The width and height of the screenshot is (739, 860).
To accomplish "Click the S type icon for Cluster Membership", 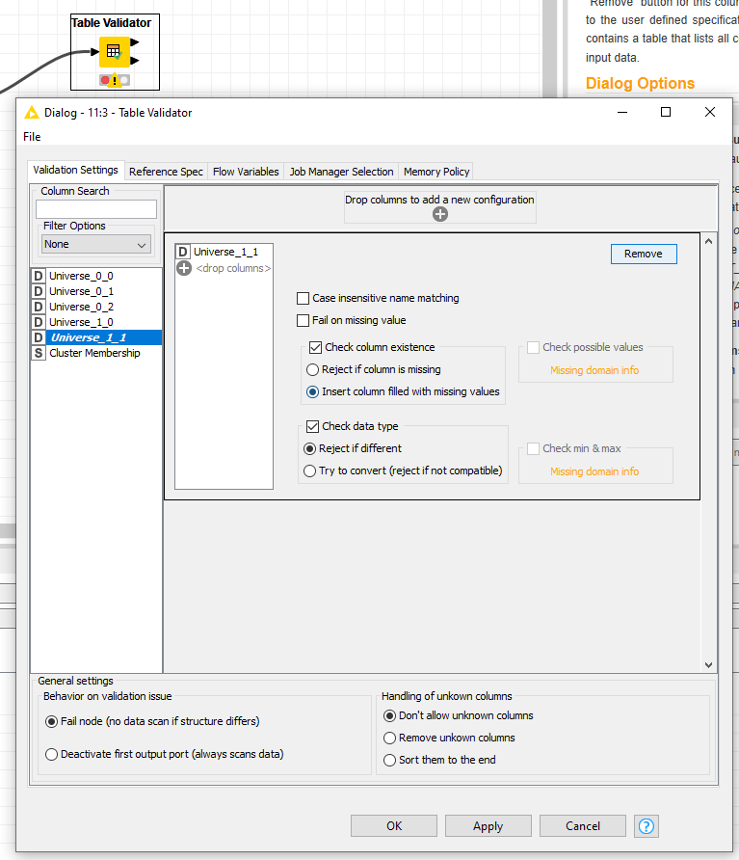I will point(39,353).
